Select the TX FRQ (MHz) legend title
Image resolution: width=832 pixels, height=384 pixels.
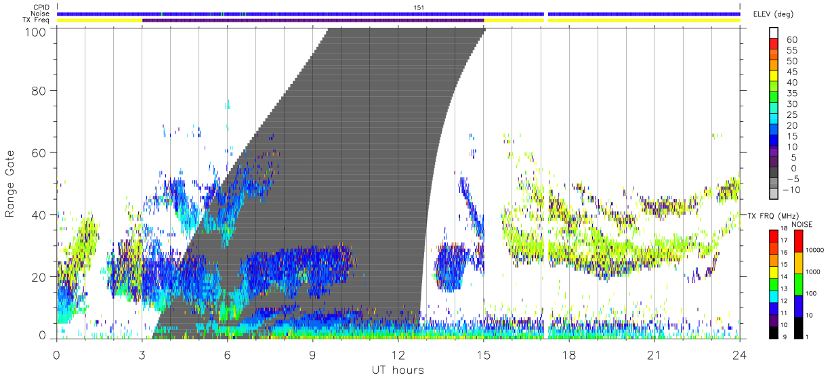[774, 215]
